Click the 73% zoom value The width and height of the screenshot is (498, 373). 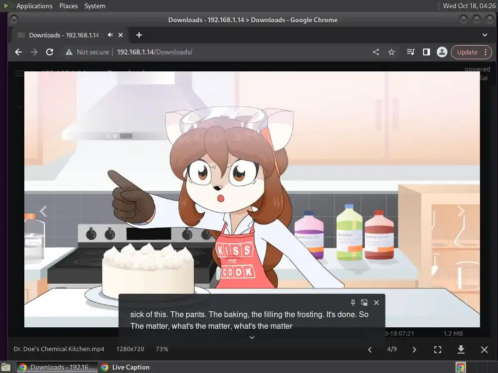(x=162, y=349)
